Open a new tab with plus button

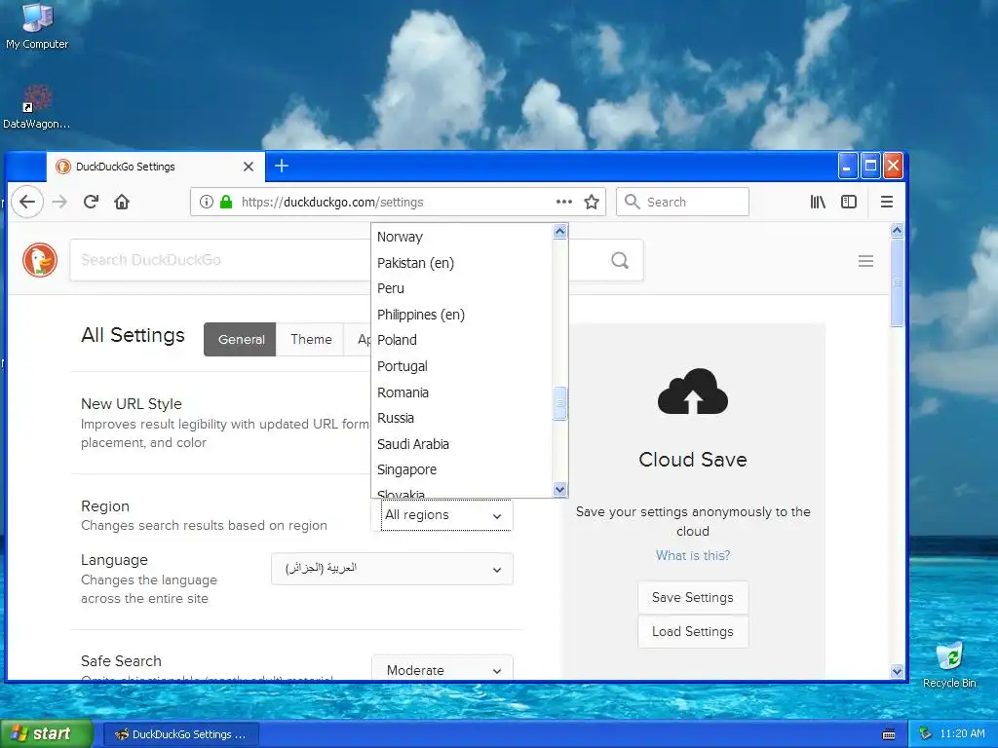[x=282, y=166]
